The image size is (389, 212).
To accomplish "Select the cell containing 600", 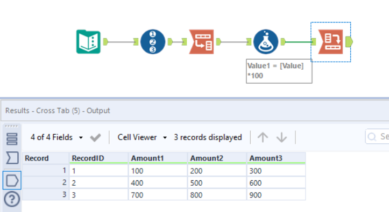I will [x=276, y=183].
